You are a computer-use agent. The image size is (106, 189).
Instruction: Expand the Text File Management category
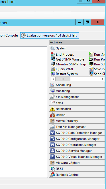[77, 127]
